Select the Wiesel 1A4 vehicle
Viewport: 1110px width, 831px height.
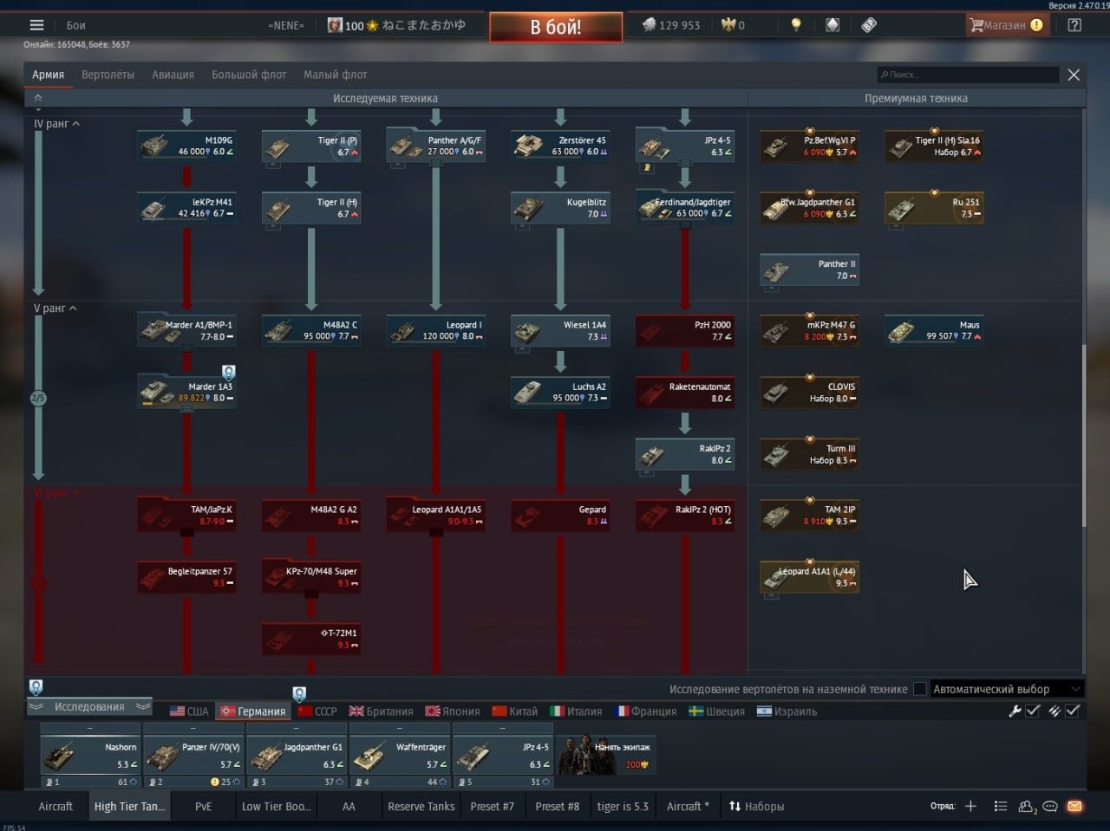pos(560,330)
